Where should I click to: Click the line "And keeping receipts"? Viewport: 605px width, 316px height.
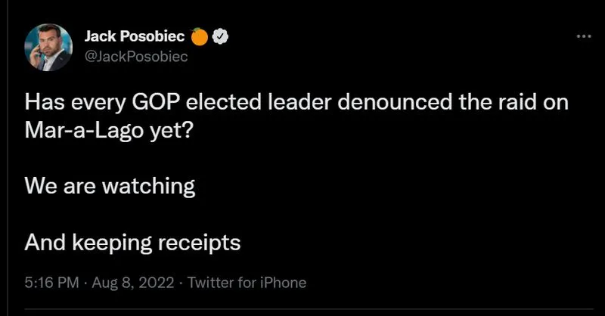coord(133,242)
